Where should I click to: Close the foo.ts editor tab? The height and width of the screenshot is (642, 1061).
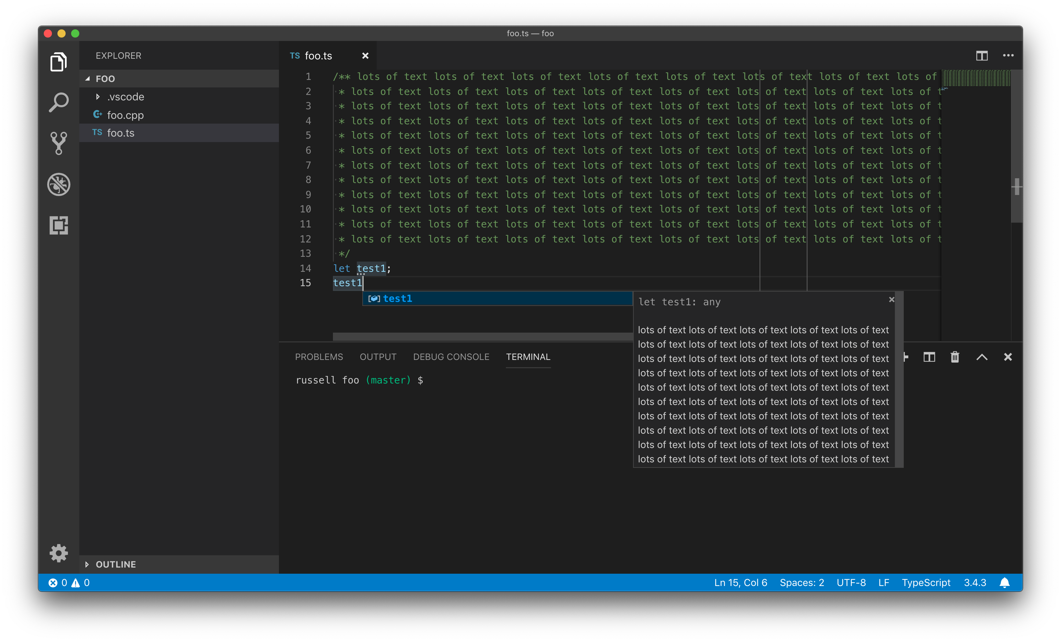(x=365, y=56)
